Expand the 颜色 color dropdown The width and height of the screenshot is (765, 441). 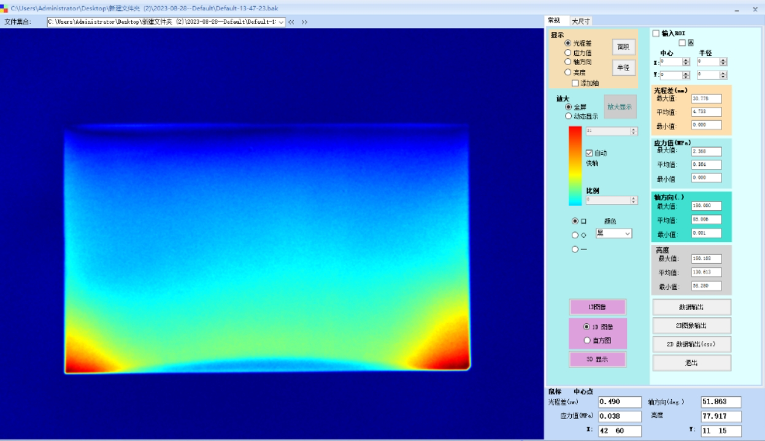point(627,233)
